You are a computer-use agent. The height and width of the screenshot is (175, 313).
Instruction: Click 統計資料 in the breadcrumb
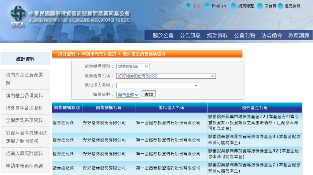[x=67, y=54]
